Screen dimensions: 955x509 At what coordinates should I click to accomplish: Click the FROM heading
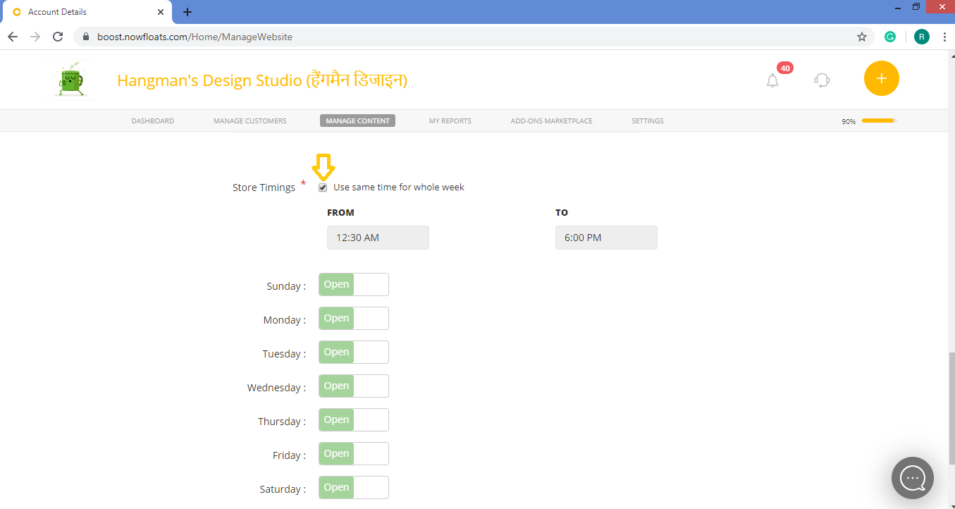coord(341,212)
